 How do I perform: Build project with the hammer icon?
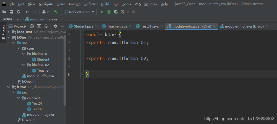point(56,12)
